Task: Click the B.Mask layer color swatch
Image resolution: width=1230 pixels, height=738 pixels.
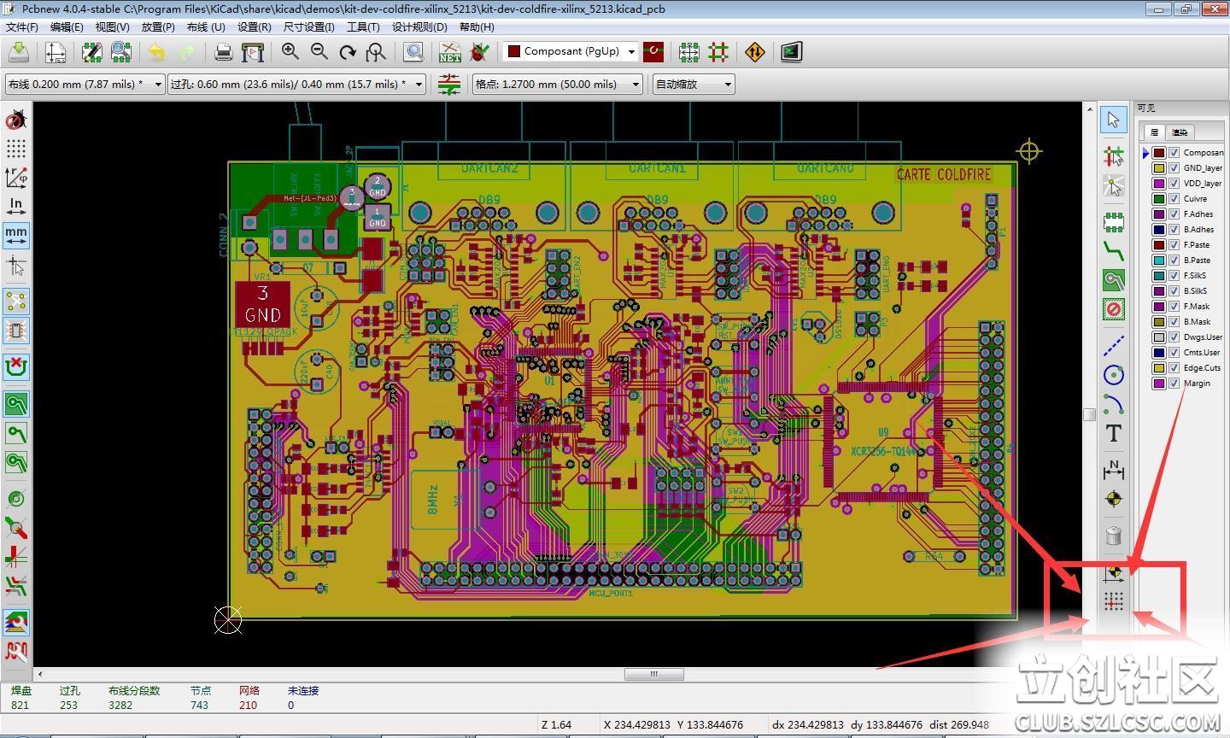Action: 1159,322
